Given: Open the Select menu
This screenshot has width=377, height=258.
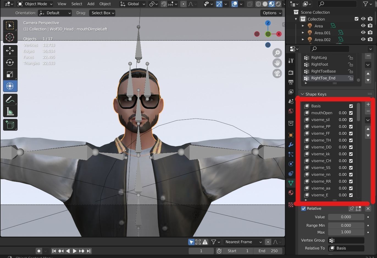Looking at the screenshot, I should click(77, 4).
